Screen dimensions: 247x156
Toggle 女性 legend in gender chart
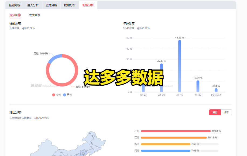click(57, 95)
